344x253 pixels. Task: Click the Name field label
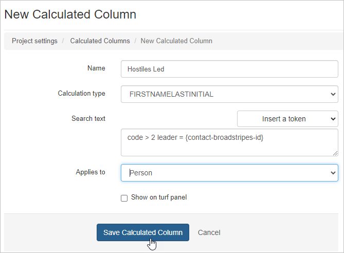point(96,68)
